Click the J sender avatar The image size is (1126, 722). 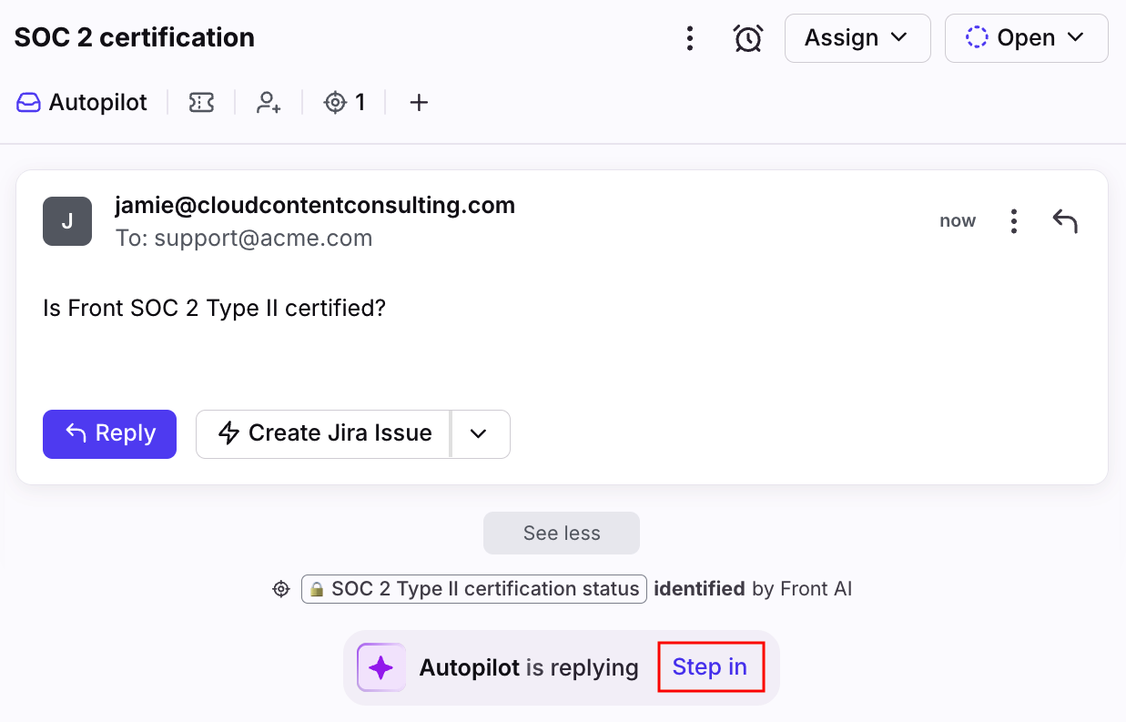[x=67, y=221]
